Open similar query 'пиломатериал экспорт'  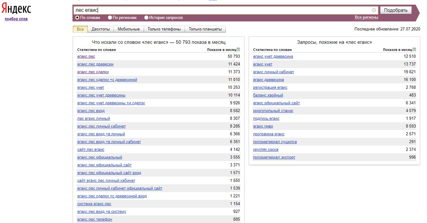point(274,157)
